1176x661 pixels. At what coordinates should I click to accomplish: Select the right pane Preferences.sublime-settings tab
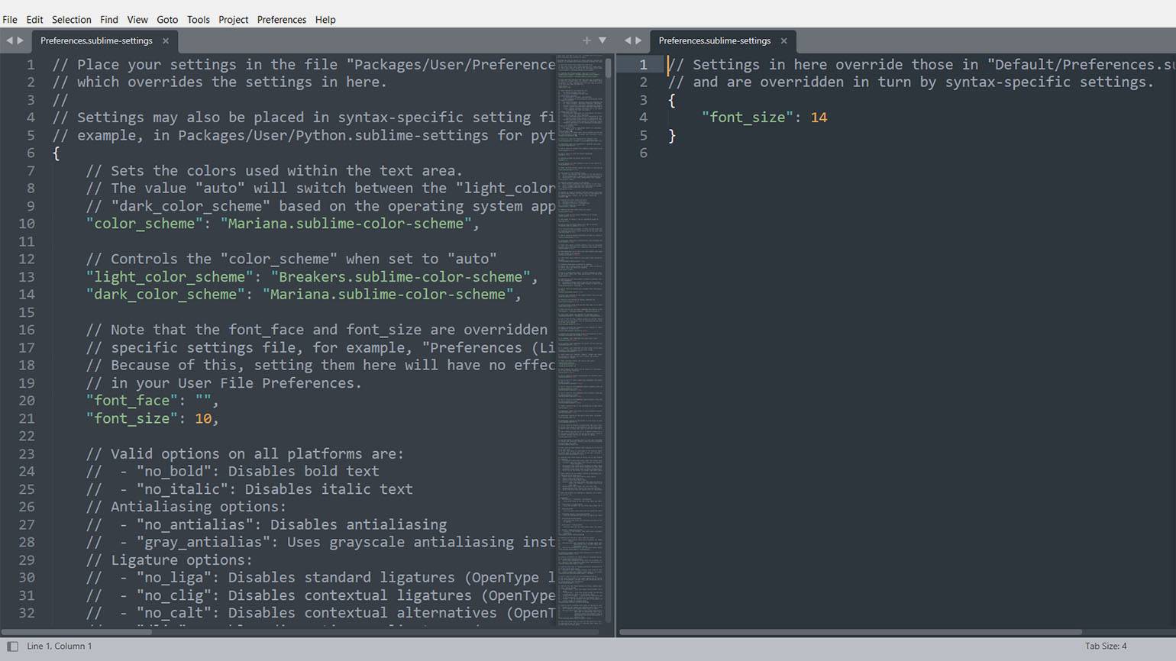[x=714, y=41]
